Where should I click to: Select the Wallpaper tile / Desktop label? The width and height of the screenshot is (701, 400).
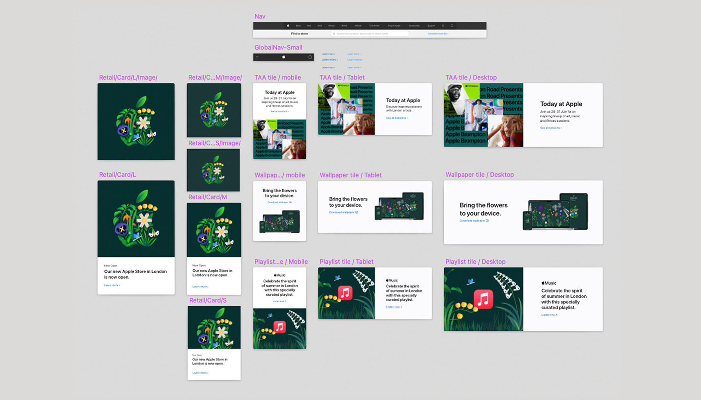(x=479, y=175)
